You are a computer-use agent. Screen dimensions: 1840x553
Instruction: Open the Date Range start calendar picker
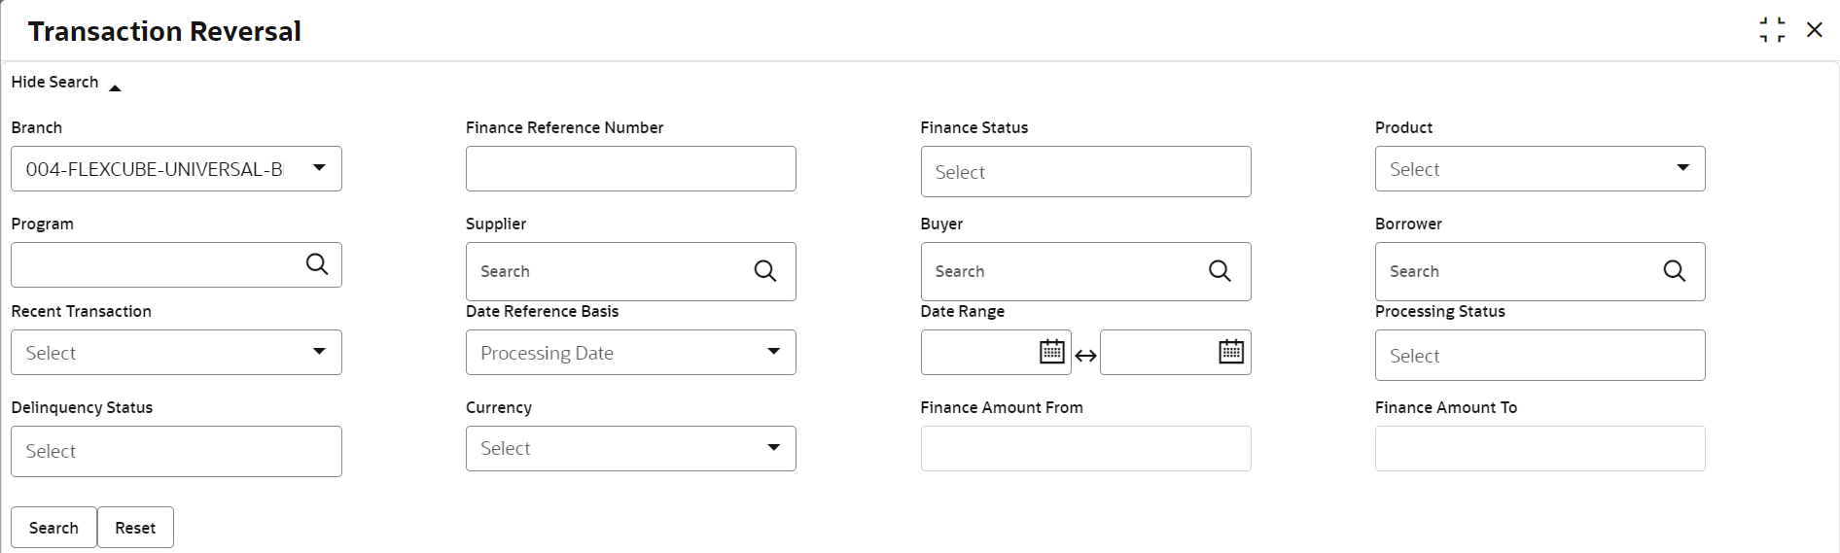(1051, 352)
